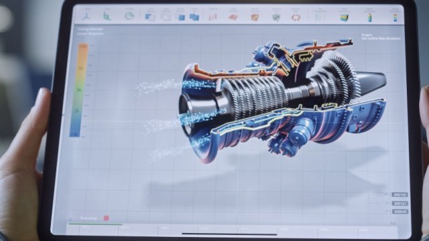Open the red vertical bars chart tool

tap(213, 17)
